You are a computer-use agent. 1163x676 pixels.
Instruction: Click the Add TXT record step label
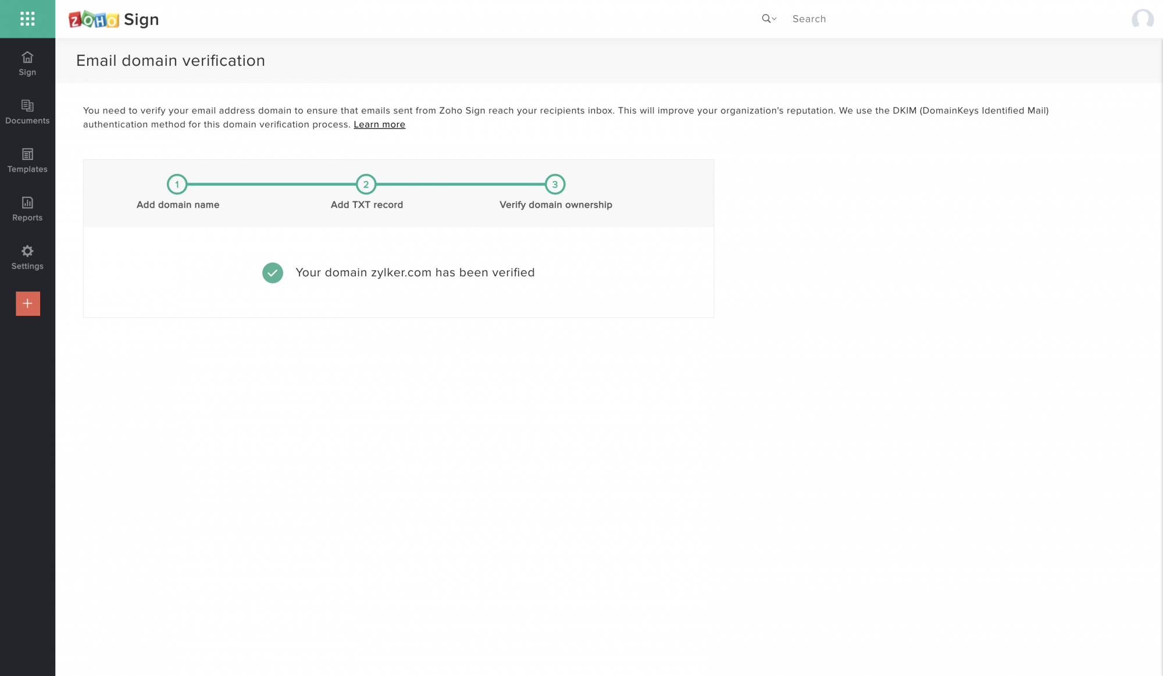(366, 205)
